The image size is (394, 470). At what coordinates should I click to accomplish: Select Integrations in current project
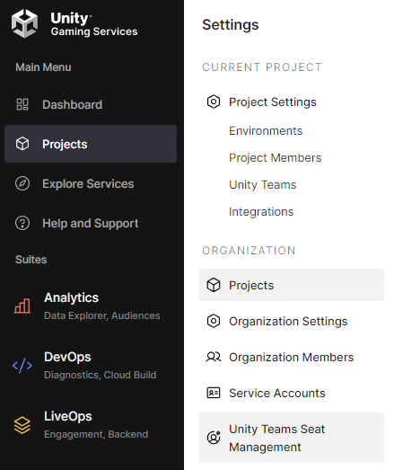261,212
